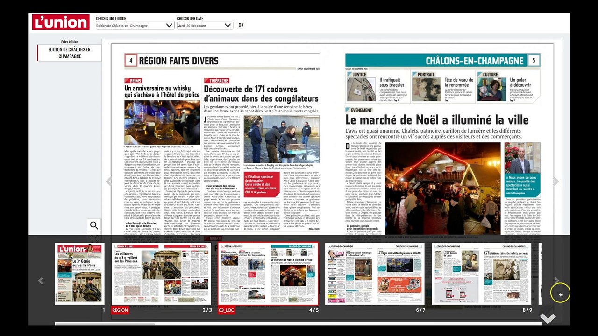Open pages 8/9 thumbnail
Screen dimensions: 598x336
[x=481, y=273]
